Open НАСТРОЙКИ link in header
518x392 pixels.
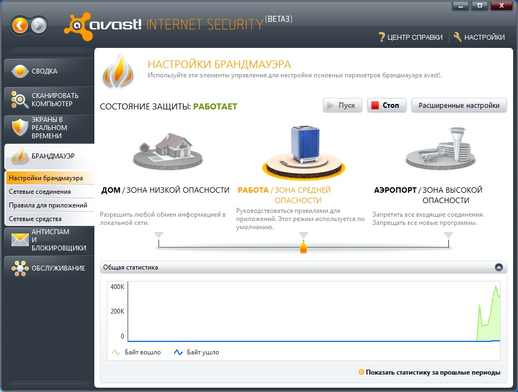[x=479, y=37]
